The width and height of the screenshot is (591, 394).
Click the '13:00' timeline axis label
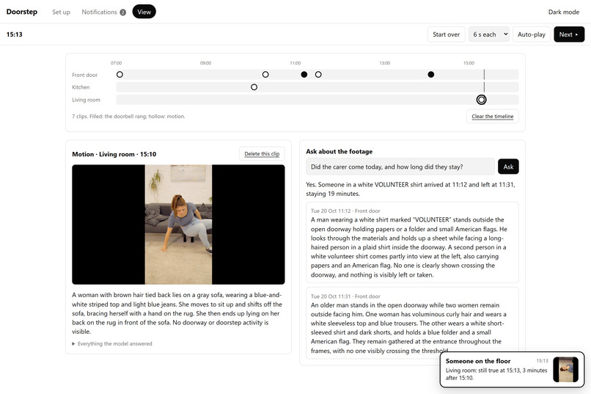coord(384,63)
